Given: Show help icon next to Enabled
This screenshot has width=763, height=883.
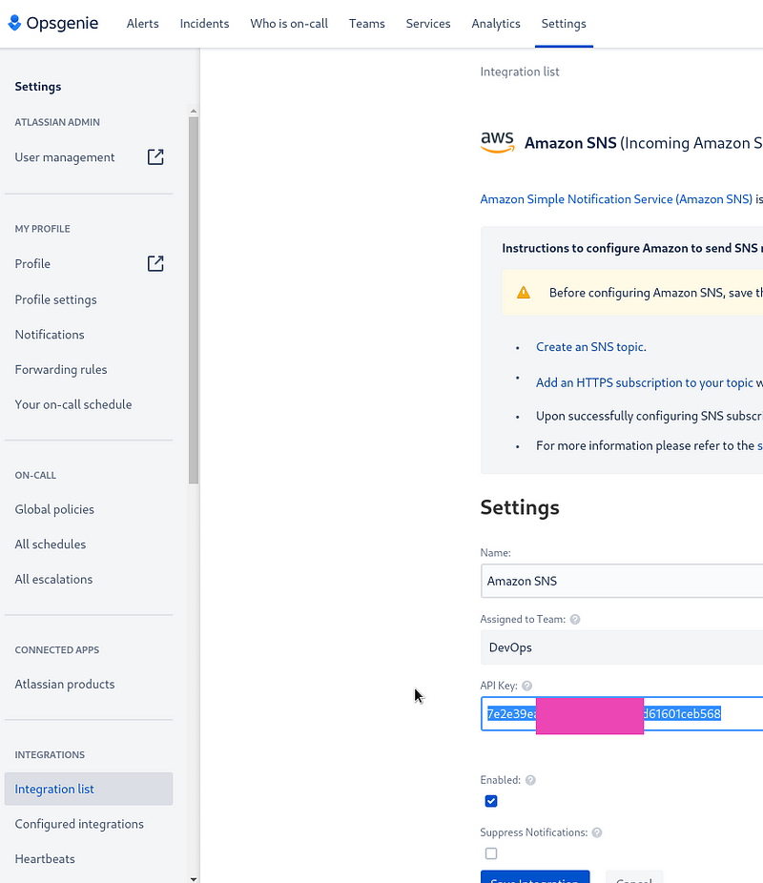Looking at the screenshot, I should coord(530,780).
